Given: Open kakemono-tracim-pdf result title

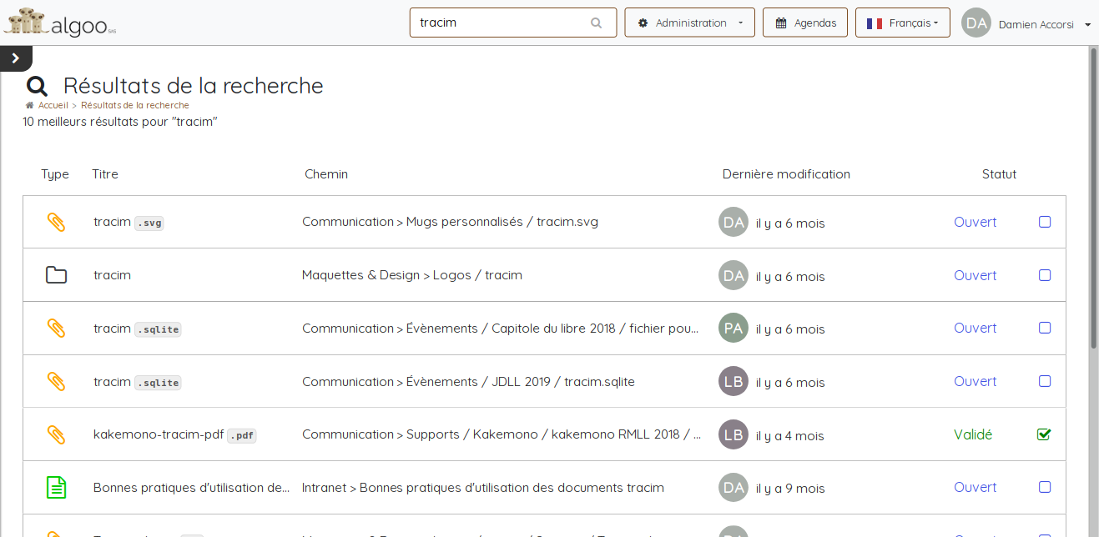Looking at the screenshot, I should [x=159, y=434].
